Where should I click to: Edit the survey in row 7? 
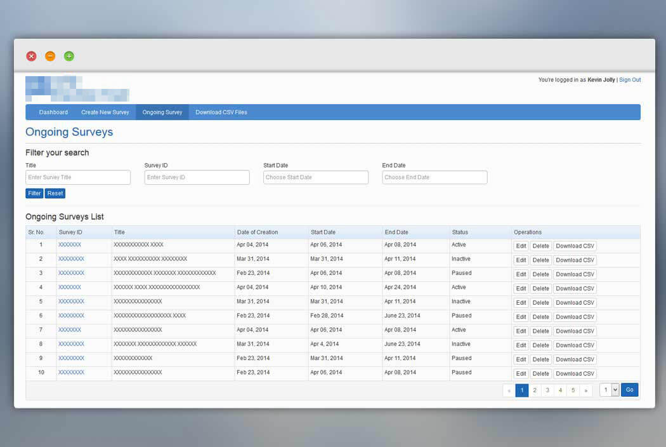(521, 331)
